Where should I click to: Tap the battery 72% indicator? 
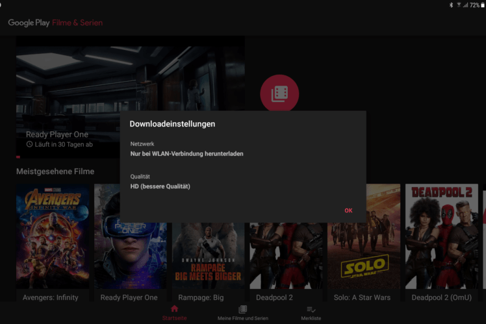pos(477,5)
